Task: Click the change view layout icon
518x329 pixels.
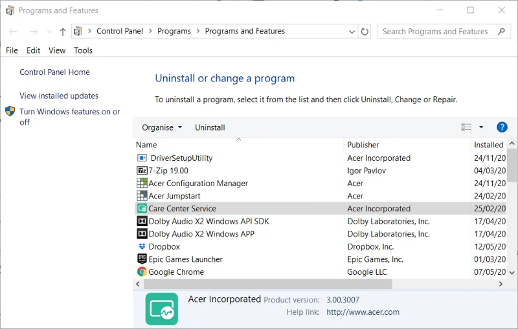Action: 466,127
